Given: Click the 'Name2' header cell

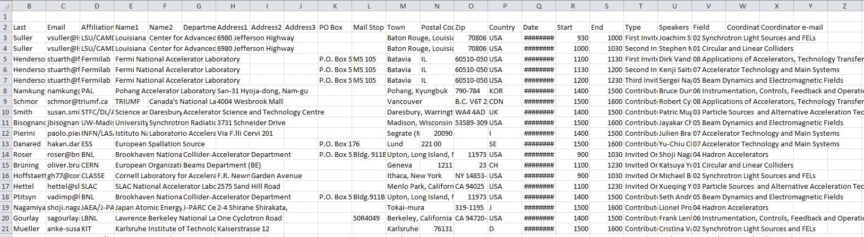Looking at the screenshot, I should (165, 27).
